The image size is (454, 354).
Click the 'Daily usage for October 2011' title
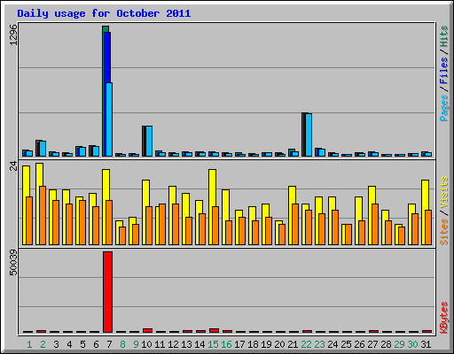click(x=104, y=13)
